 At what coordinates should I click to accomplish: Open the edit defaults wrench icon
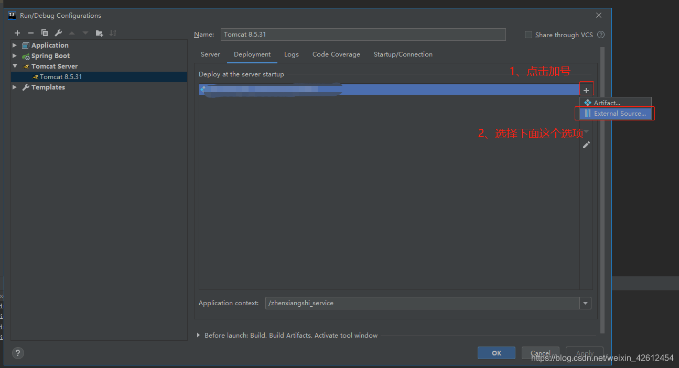pos(58,33)
